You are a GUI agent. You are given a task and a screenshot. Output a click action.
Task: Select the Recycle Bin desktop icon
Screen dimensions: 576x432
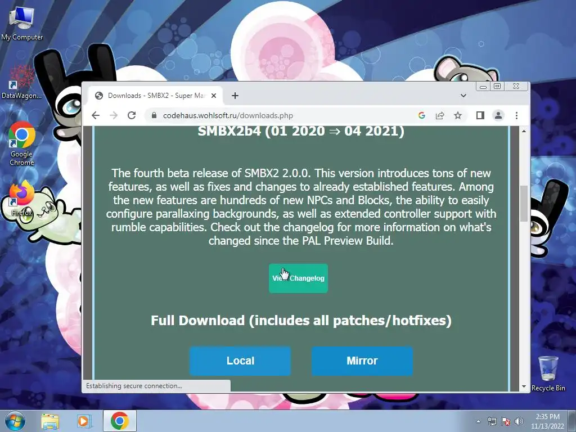(548, 373)
